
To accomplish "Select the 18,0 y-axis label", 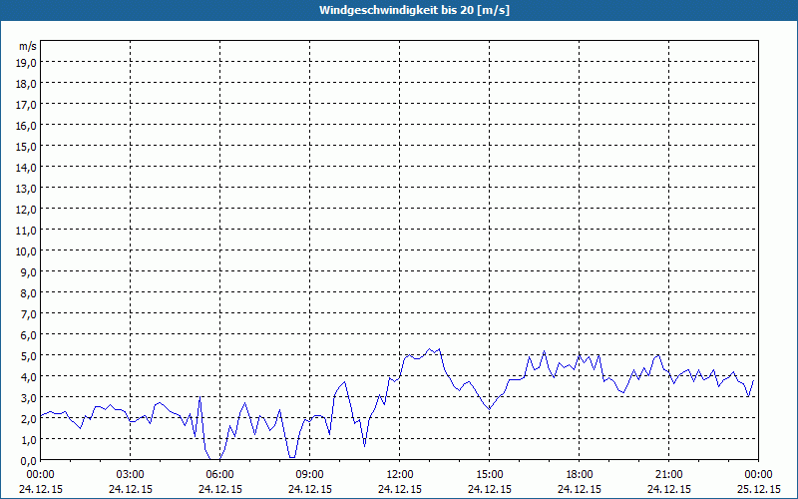I will click(x=26, y=84).
